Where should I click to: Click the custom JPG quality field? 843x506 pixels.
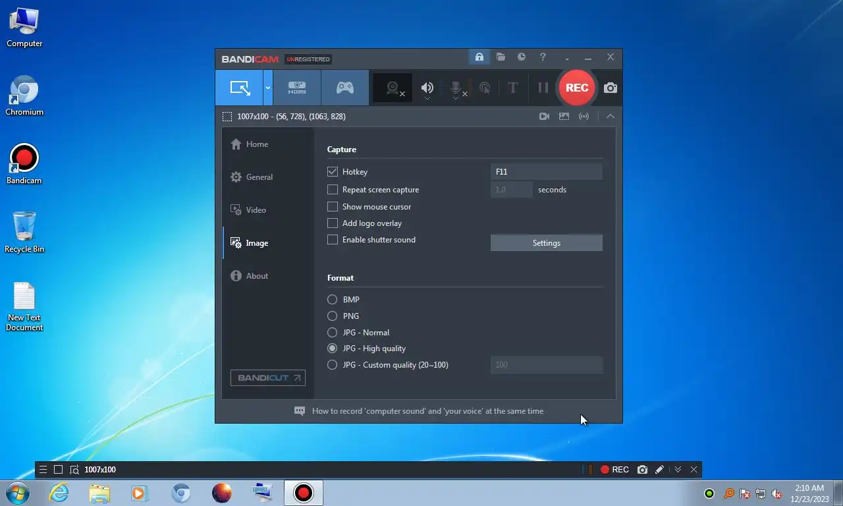click(546, 365)
